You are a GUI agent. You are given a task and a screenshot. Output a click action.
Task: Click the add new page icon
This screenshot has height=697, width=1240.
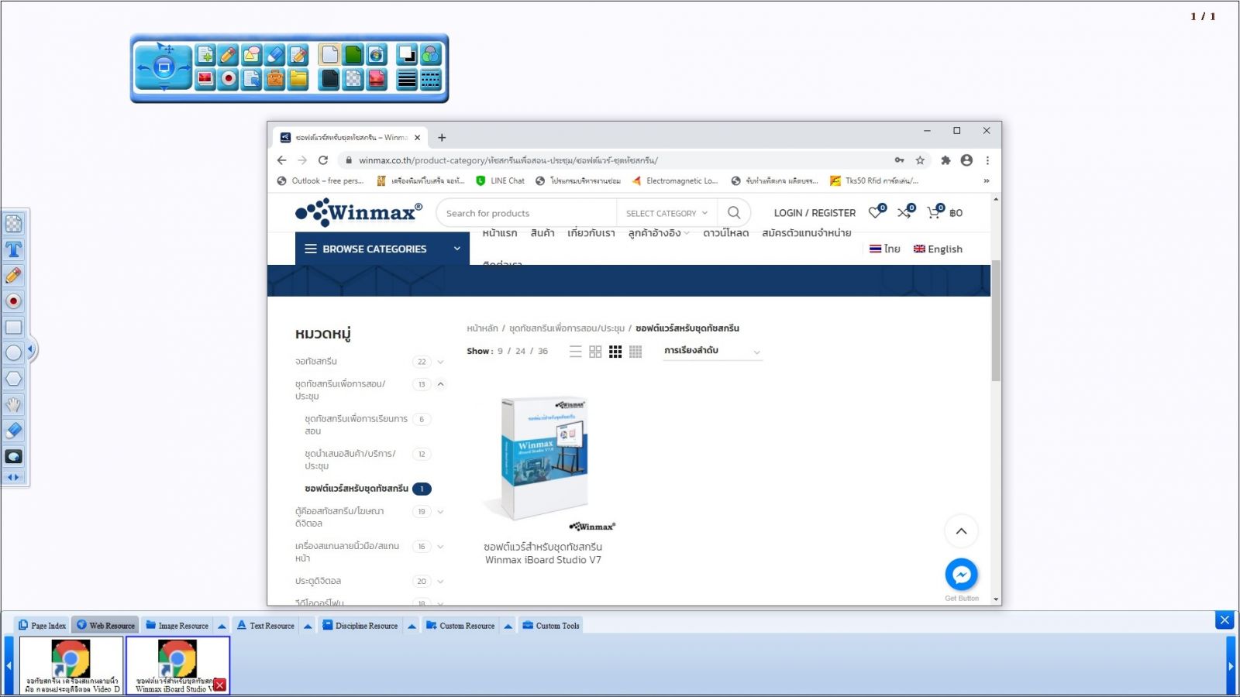tap(205, 54)
